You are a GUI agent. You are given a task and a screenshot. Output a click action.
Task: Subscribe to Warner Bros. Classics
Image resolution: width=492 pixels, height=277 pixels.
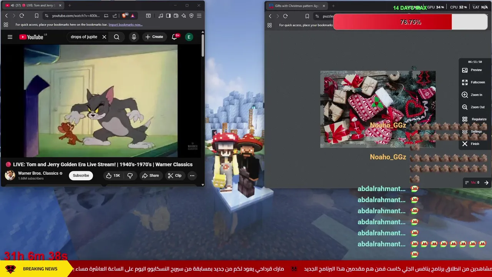[81, 175]
